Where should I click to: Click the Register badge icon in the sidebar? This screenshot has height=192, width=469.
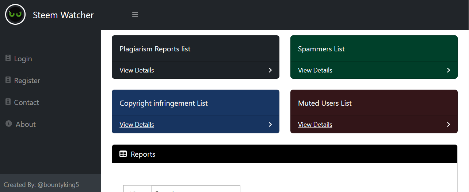coord(8,80)
